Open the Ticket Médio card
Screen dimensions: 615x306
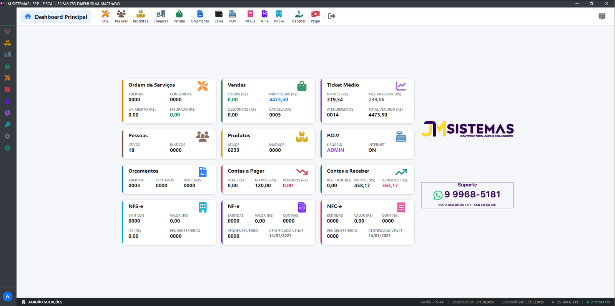point(367,101)
